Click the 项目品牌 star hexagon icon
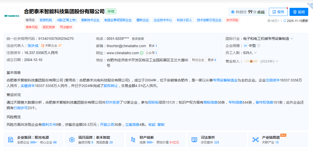313x150 pixels. pos(72,140)
